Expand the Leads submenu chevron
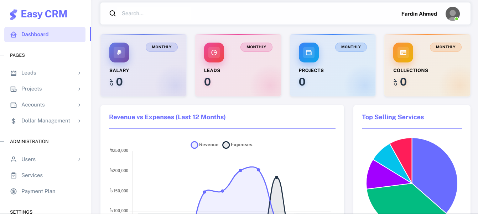The image size is (478, 214). [79, 72]
